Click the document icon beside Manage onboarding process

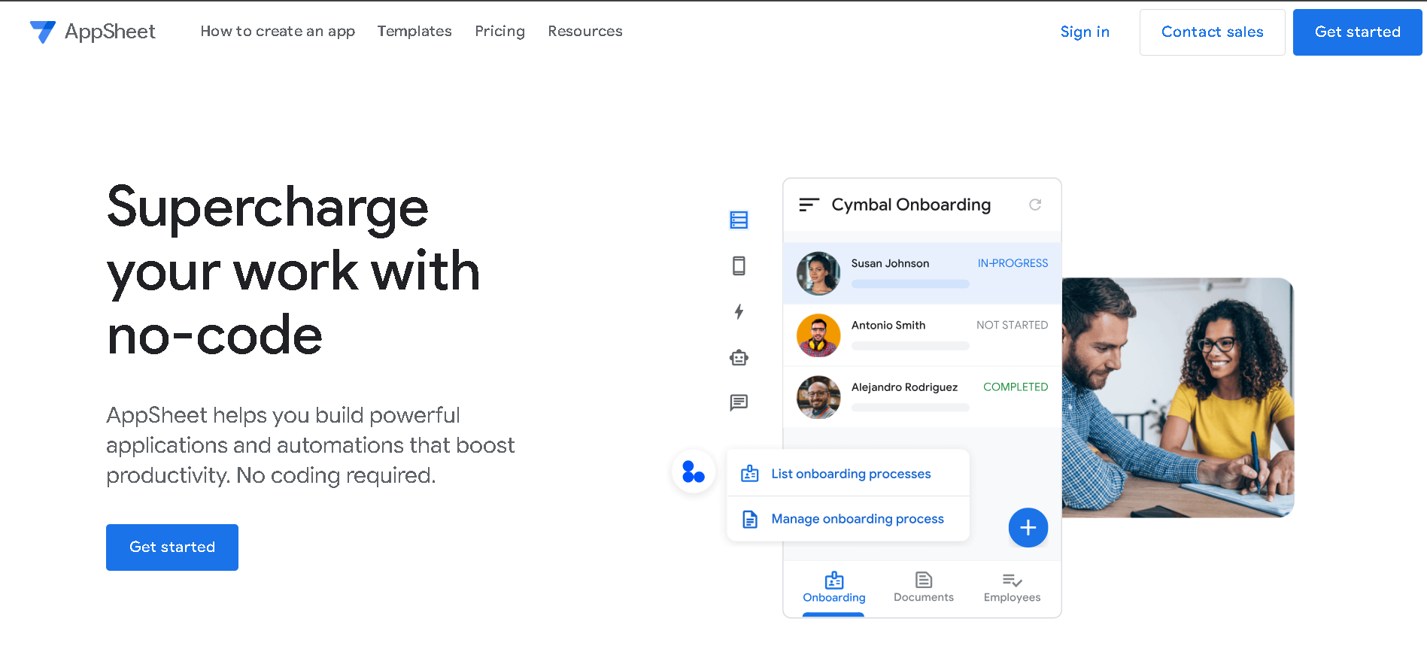coord(749,519)
